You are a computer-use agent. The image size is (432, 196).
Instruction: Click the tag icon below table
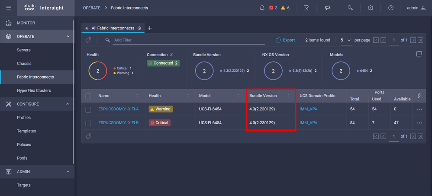tap(88, 136)
